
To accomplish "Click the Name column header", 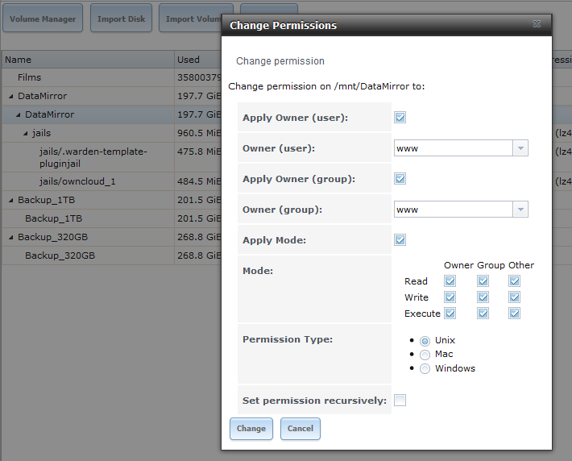I will click(x=88, y=60).
